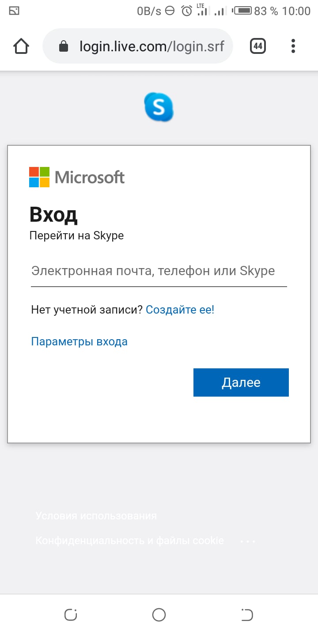The image size is (318, 636).
Task: Tap the Chrome home icon
Action: coord(21,46)
